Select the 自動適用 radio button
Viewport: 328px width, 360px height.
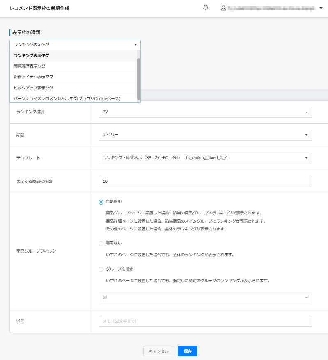tap(101, 202)
